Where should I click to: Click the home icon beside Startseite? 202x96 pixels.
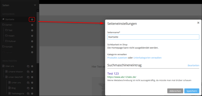[x=3, y=19]
